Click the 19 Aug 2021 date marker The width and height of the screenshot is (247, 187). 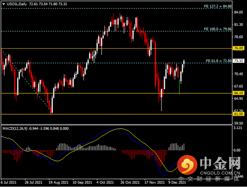click(x=58, y=183)
